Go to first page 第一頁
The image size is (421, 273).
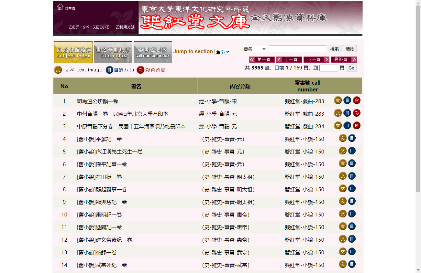[x=262, y=60]
